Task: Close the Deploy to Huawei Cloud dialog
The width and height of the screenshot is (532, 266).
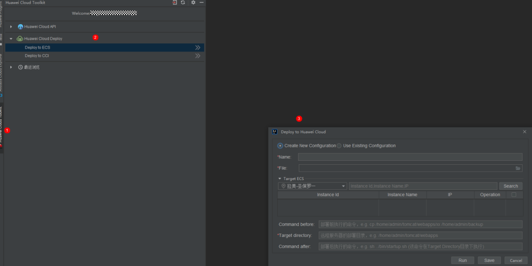Action: [525, 132]
